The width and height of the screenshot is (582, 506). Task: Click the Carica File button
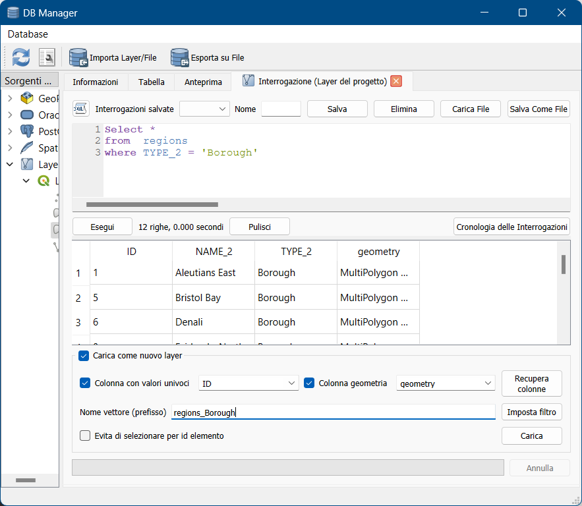point(471,109)
